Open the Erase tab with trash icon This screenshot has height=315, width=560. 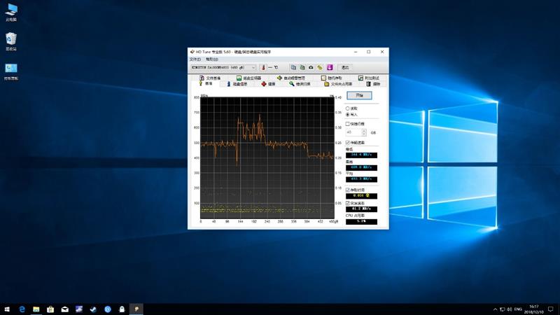pyautogui.click(x=373, y=84)
